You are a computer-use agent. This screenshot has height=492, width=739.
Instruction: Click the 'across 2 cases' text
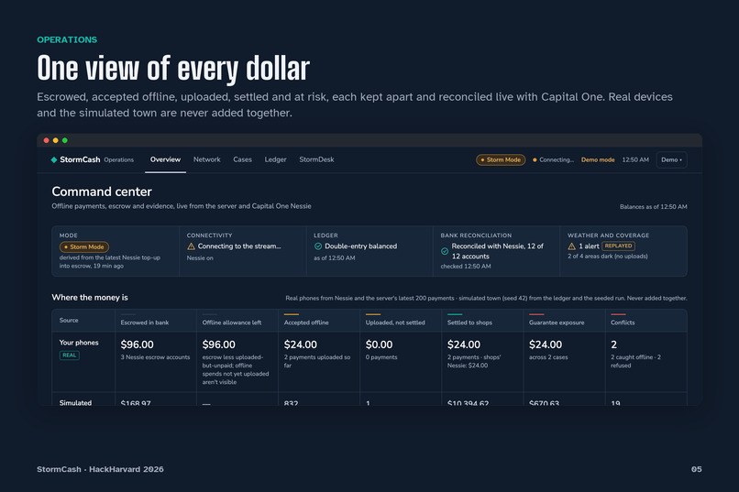tap(548, 357)
